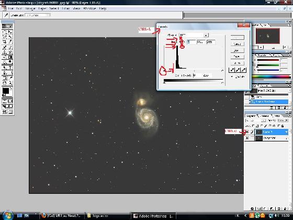Select the Type tool (T) in the toolbox
Screen dimensions: 293x220
click(10, 68)
